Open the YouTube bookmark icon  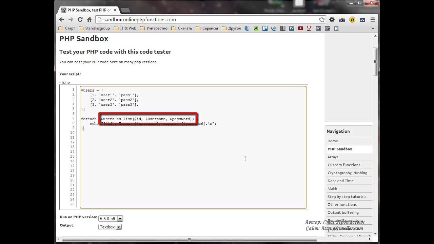point(300,28)
